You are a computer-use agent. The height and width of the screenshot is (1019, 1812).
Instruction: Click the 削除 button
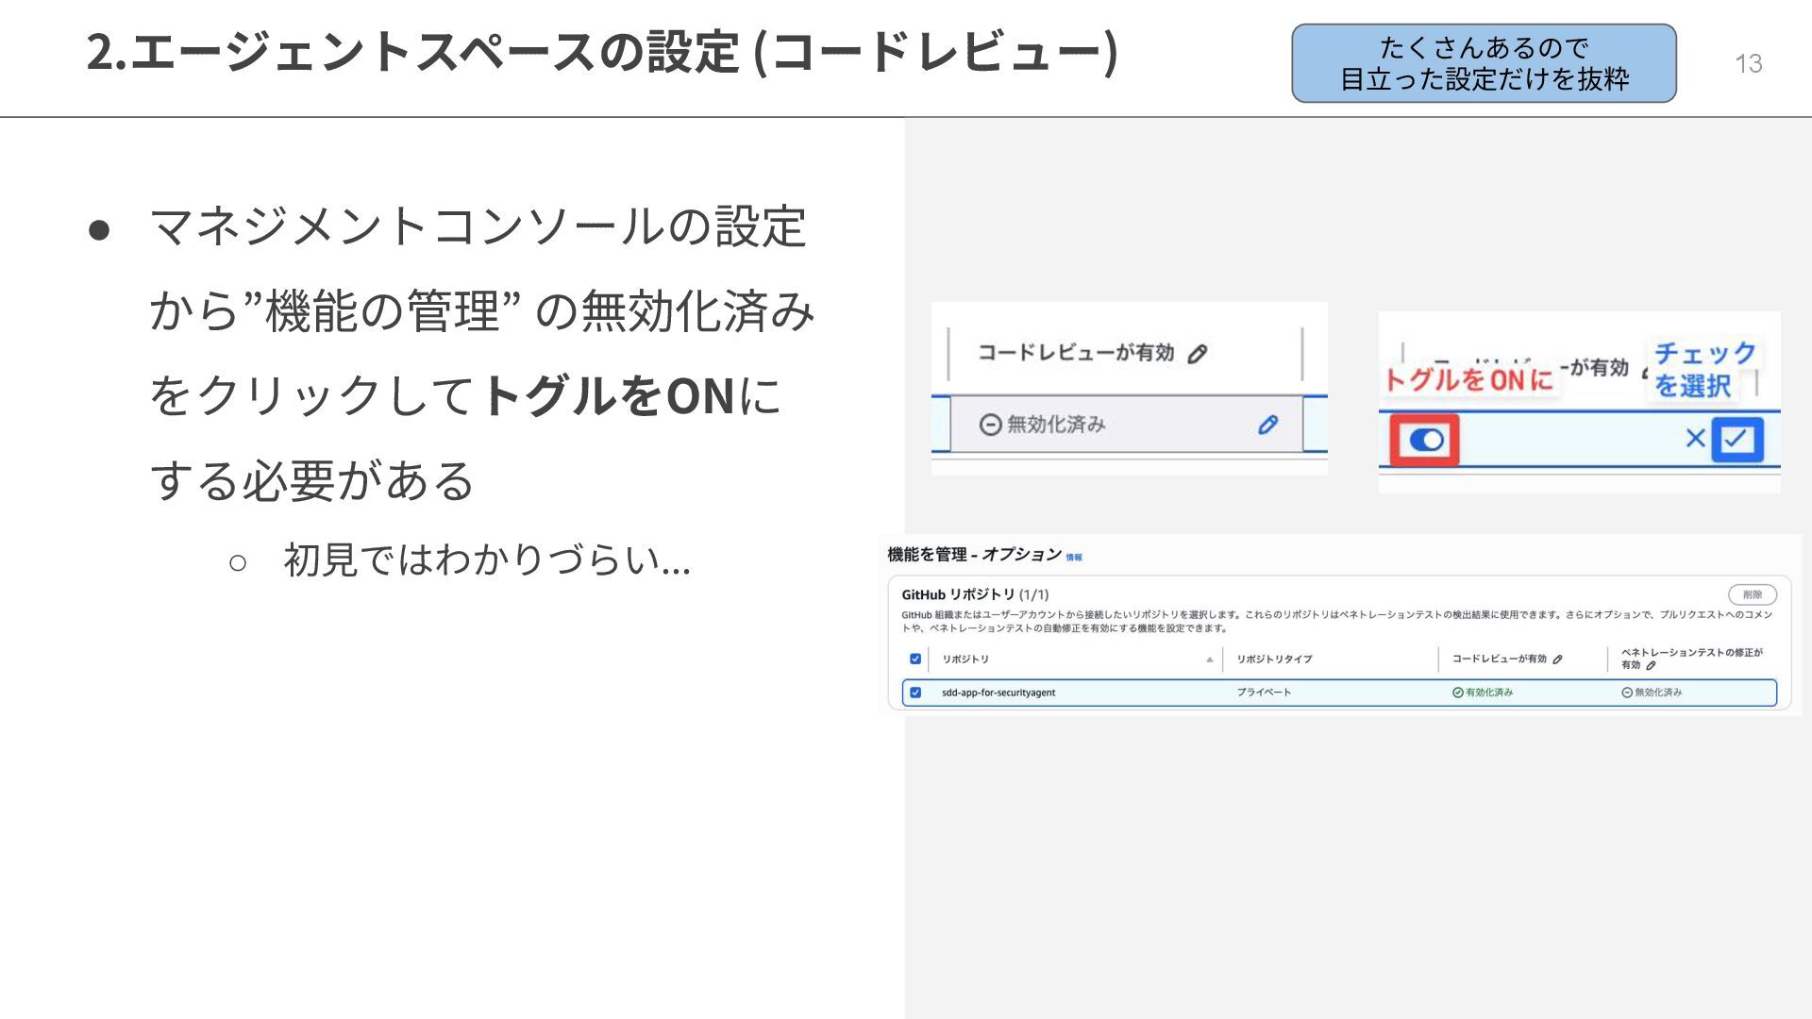tap(1752, 594)
